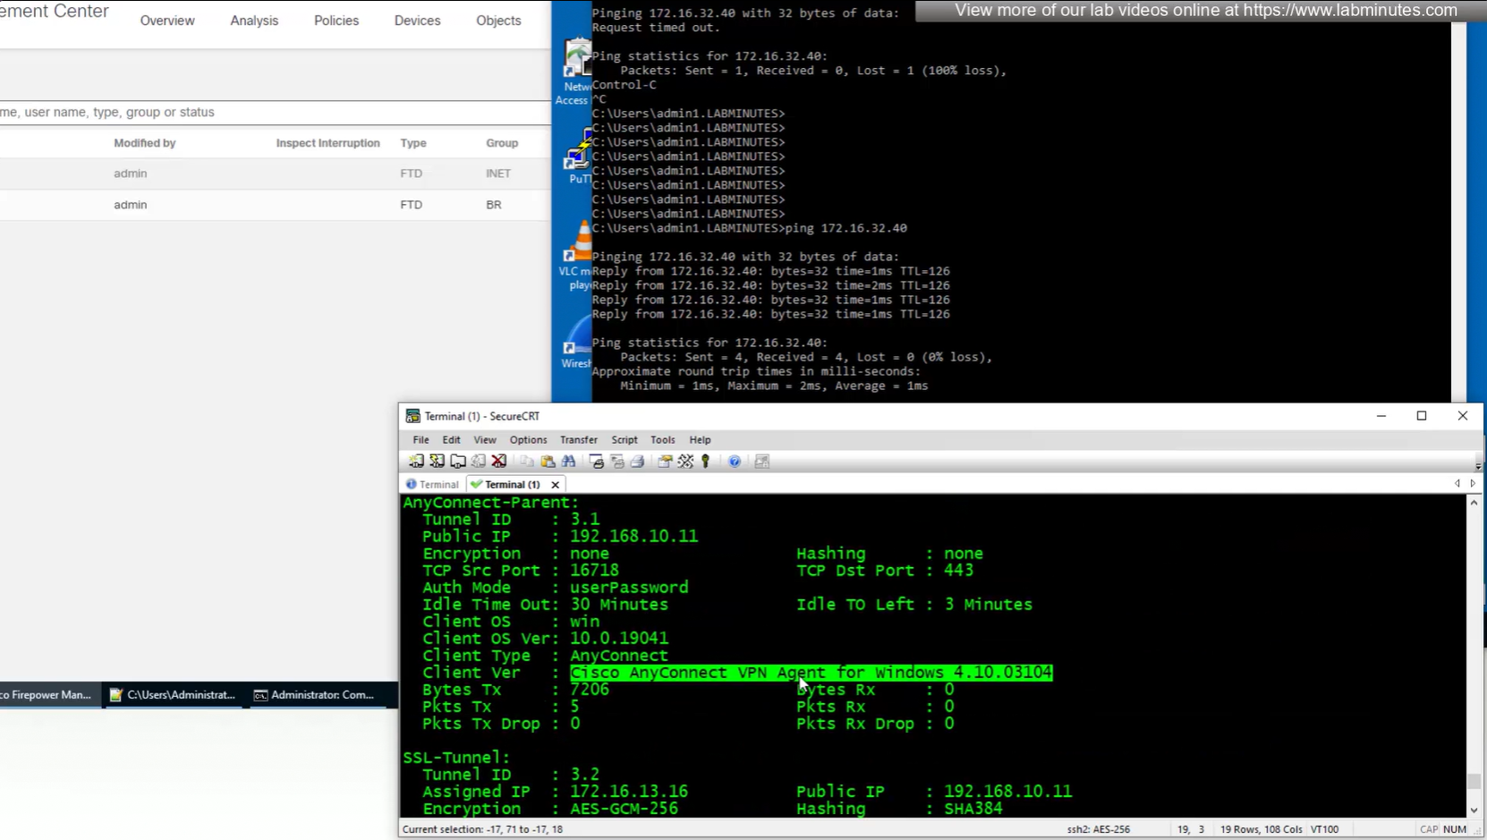Click the Disconnect icon with red X
The width and height of the screenshot is (1487, 840).
coord(499,462)
